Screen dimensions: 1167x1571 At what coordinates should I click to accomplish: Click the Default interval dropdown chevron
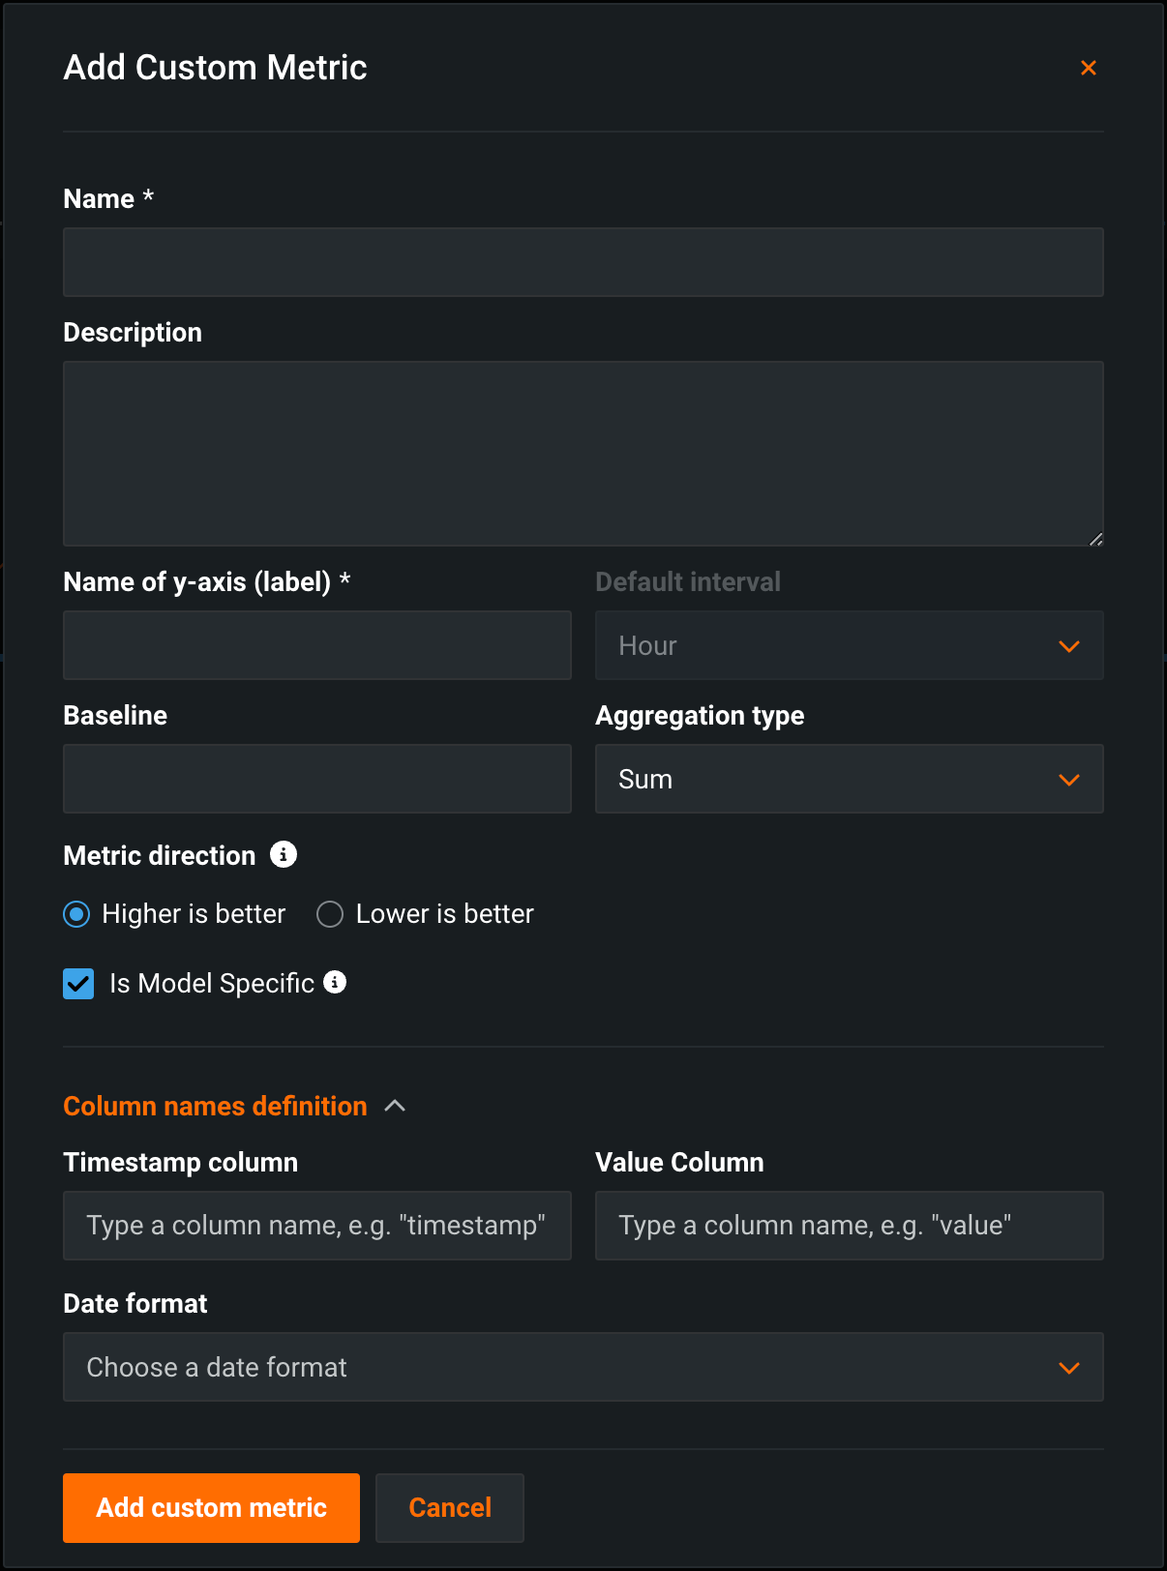tap(1068, 646)
